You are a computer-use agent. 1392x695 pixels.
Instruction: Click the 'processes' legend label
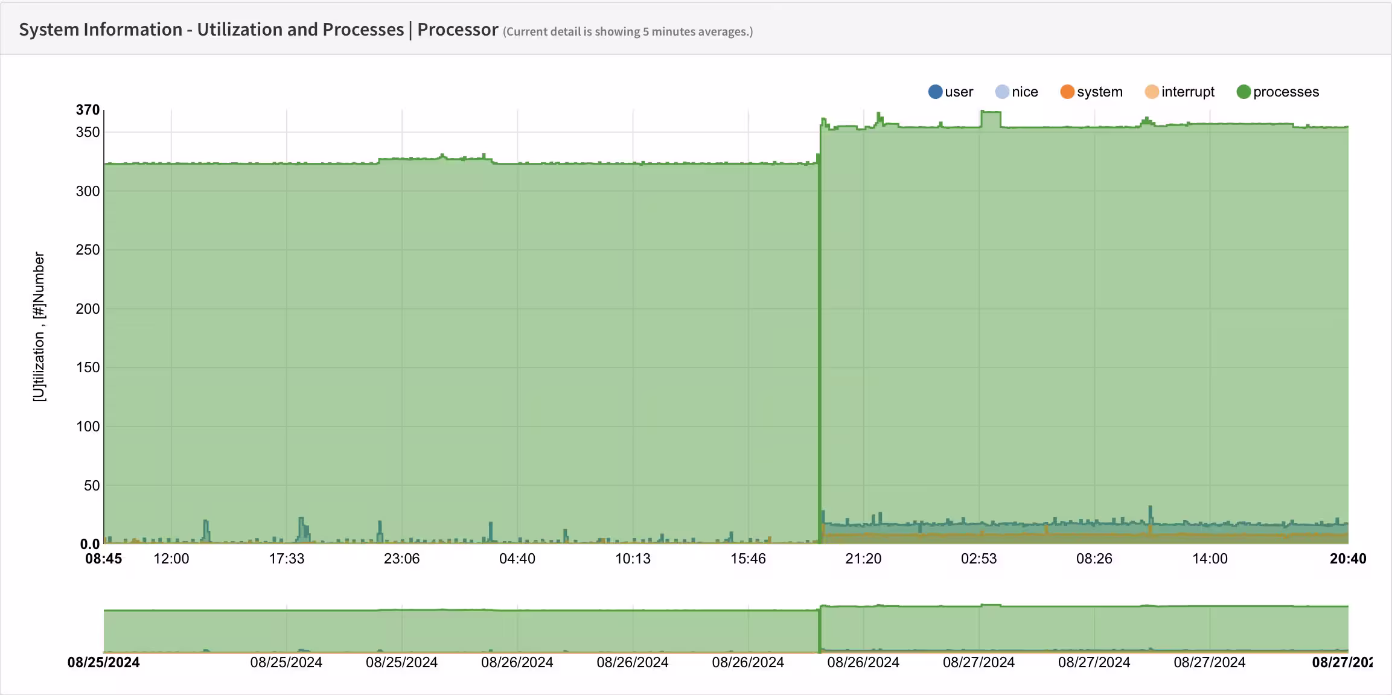[x=1286, y=92]
